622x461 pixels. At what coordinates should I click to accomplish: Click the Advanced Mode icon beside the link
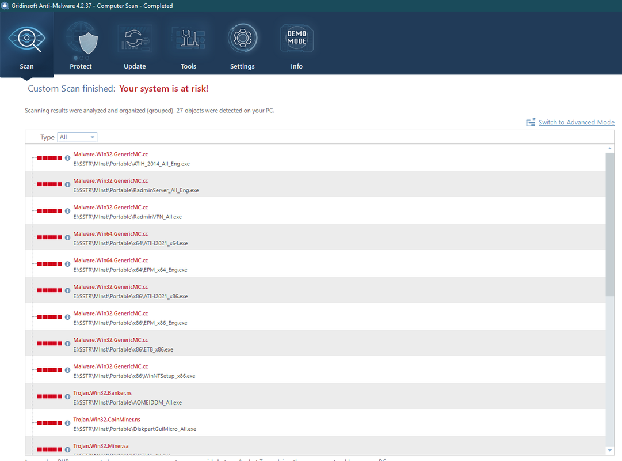pyautogui.click(x=531, y=122)
